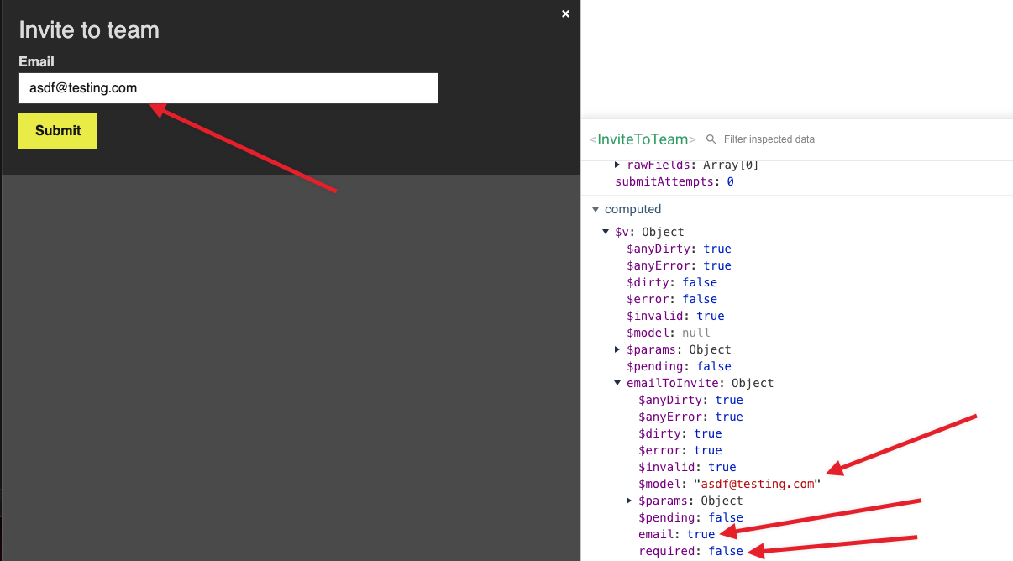
Task: Click the Invite to team heading
Action: pos(89,30)
